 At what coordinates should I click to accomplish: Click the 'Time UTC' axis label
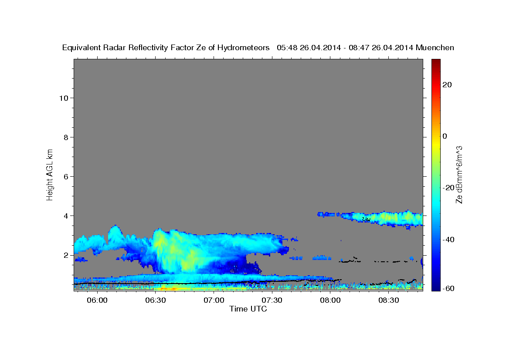[x=248, y=309]
